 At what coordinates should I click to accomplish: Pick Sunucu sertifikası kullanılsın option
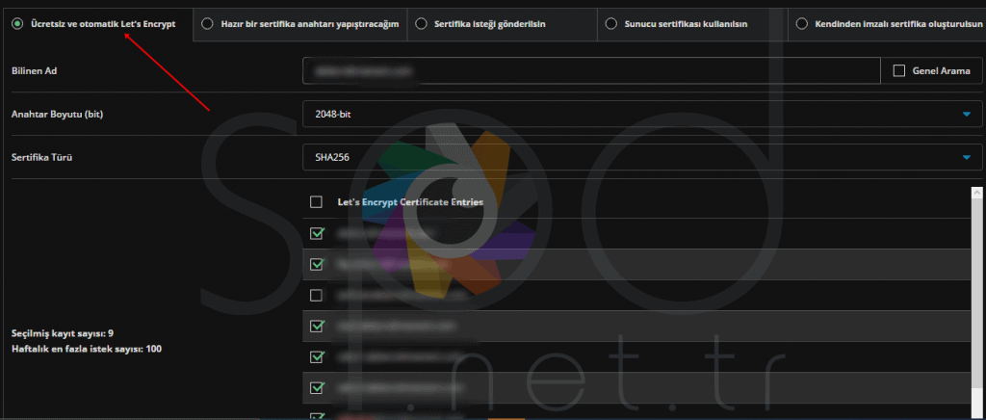tap(611, 24)
